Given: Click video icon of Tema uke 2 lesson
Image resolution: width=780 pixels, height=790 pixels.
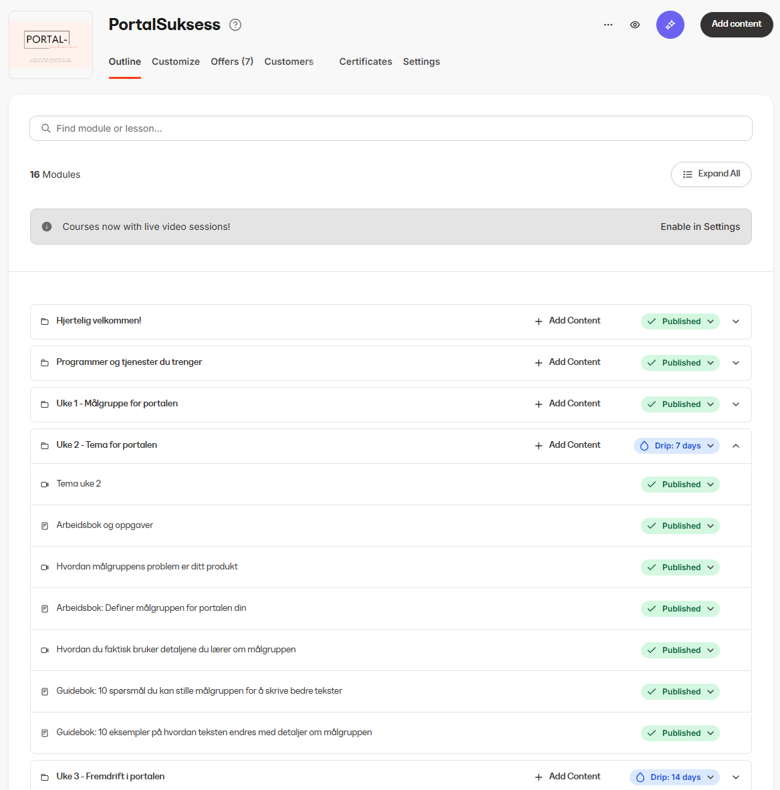Looking at the screenshot, I should 45,484.
